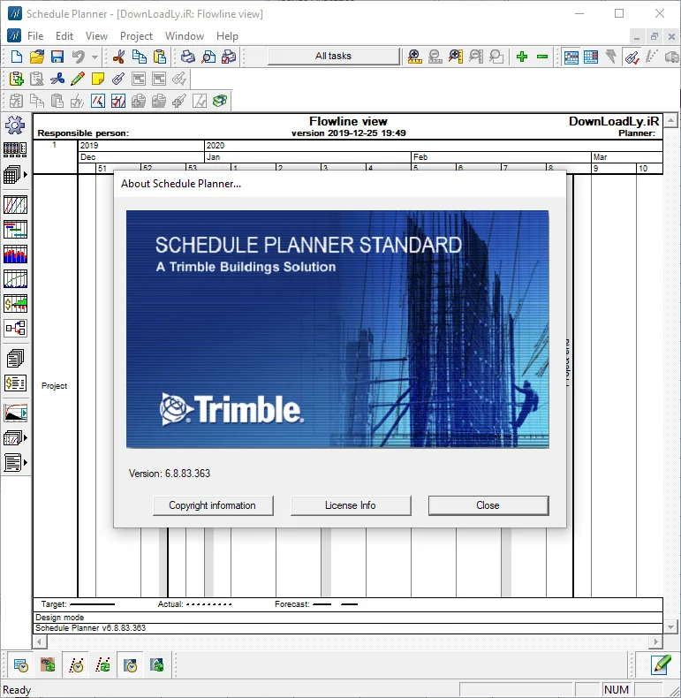The width and height of the screenshot is (681, 698).
Task: Click the scissors Cut icon
Action: tap(118, 57)
